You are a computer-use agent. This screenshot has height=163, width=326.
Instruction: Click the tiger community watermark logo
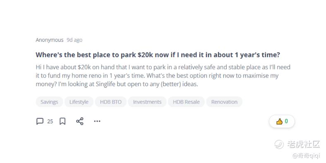pyautogui.click(x=279, y=144)
